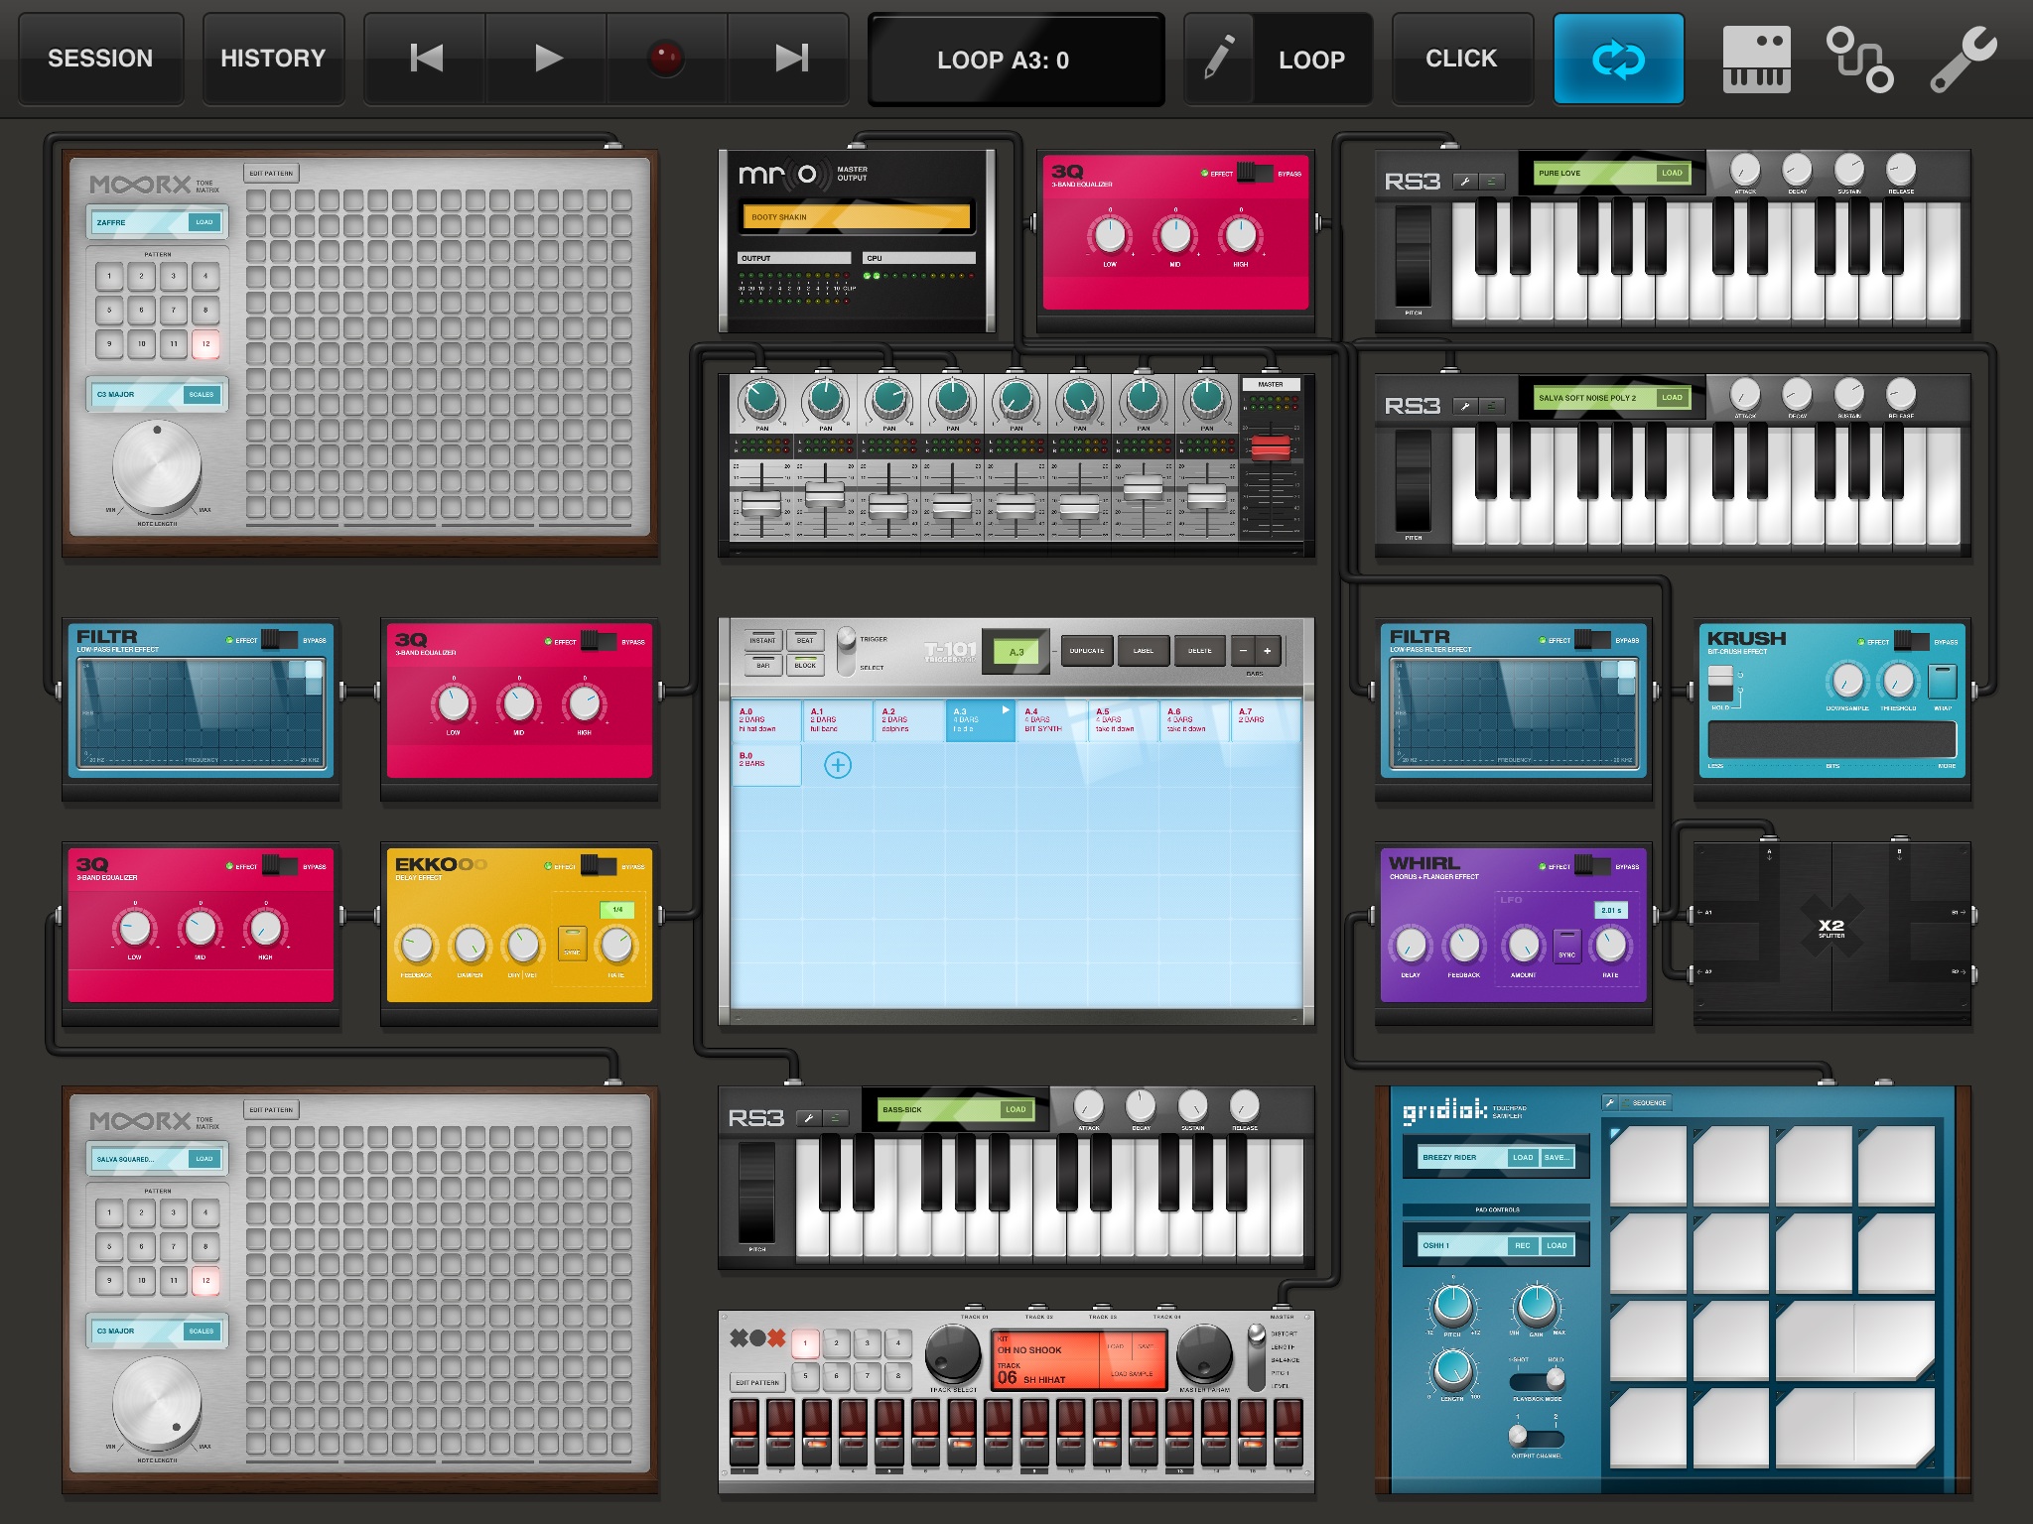2033x1524 pixels.
Task: Click the skip to start transport icon
Action: point(426,59)
